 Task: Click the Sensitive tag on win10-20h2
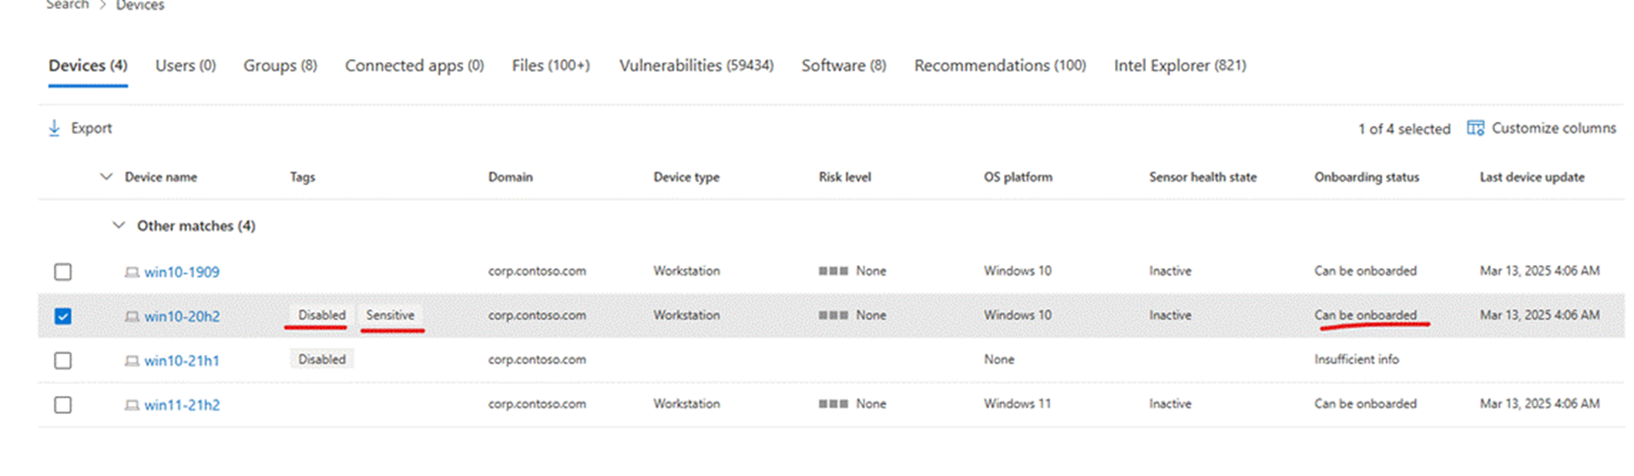(390, 315)
